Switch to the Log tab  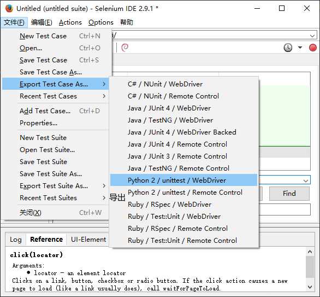click(x=16, y=240)
